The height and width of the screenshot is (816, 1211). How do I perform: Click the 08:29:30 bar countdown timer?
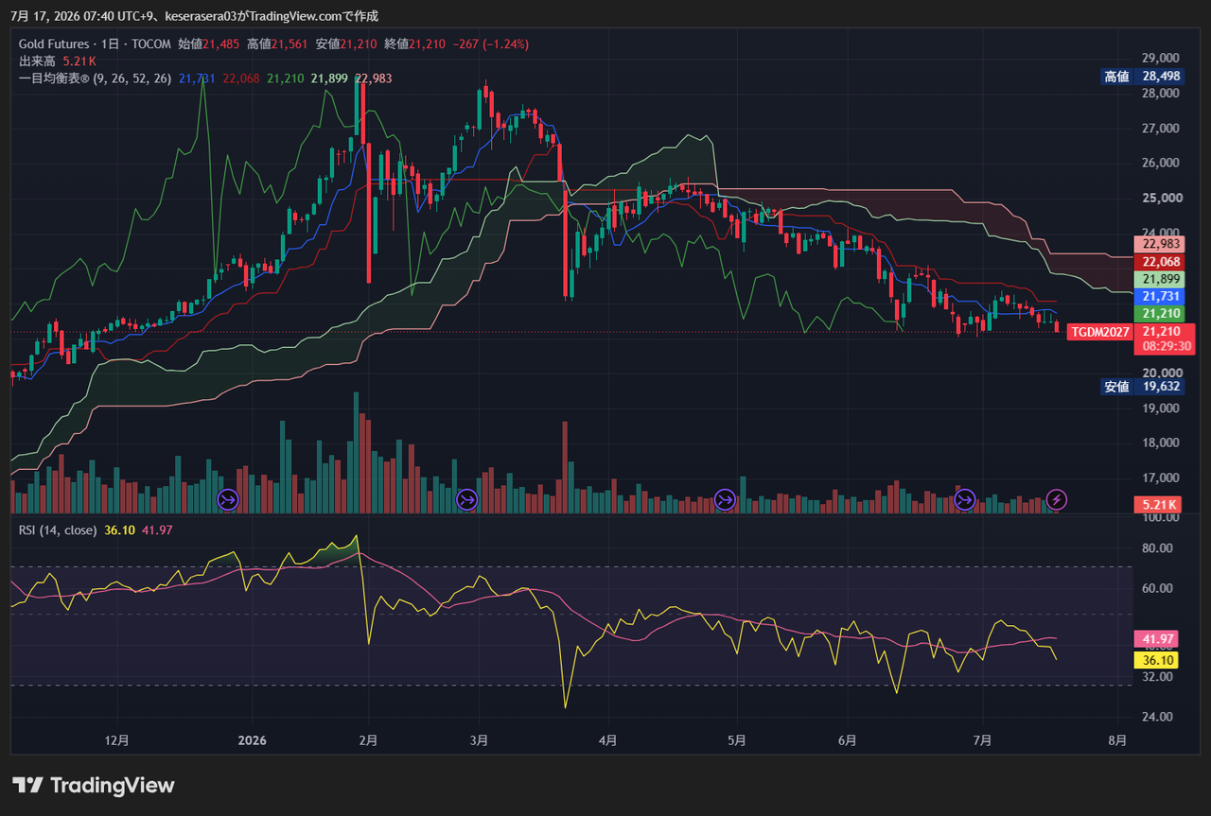pyautogui.click(x=1167, y=347)
